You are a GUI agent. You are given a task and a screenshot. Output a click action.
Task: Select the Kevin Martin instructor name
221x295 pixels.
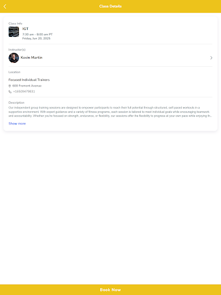(32, 58)
